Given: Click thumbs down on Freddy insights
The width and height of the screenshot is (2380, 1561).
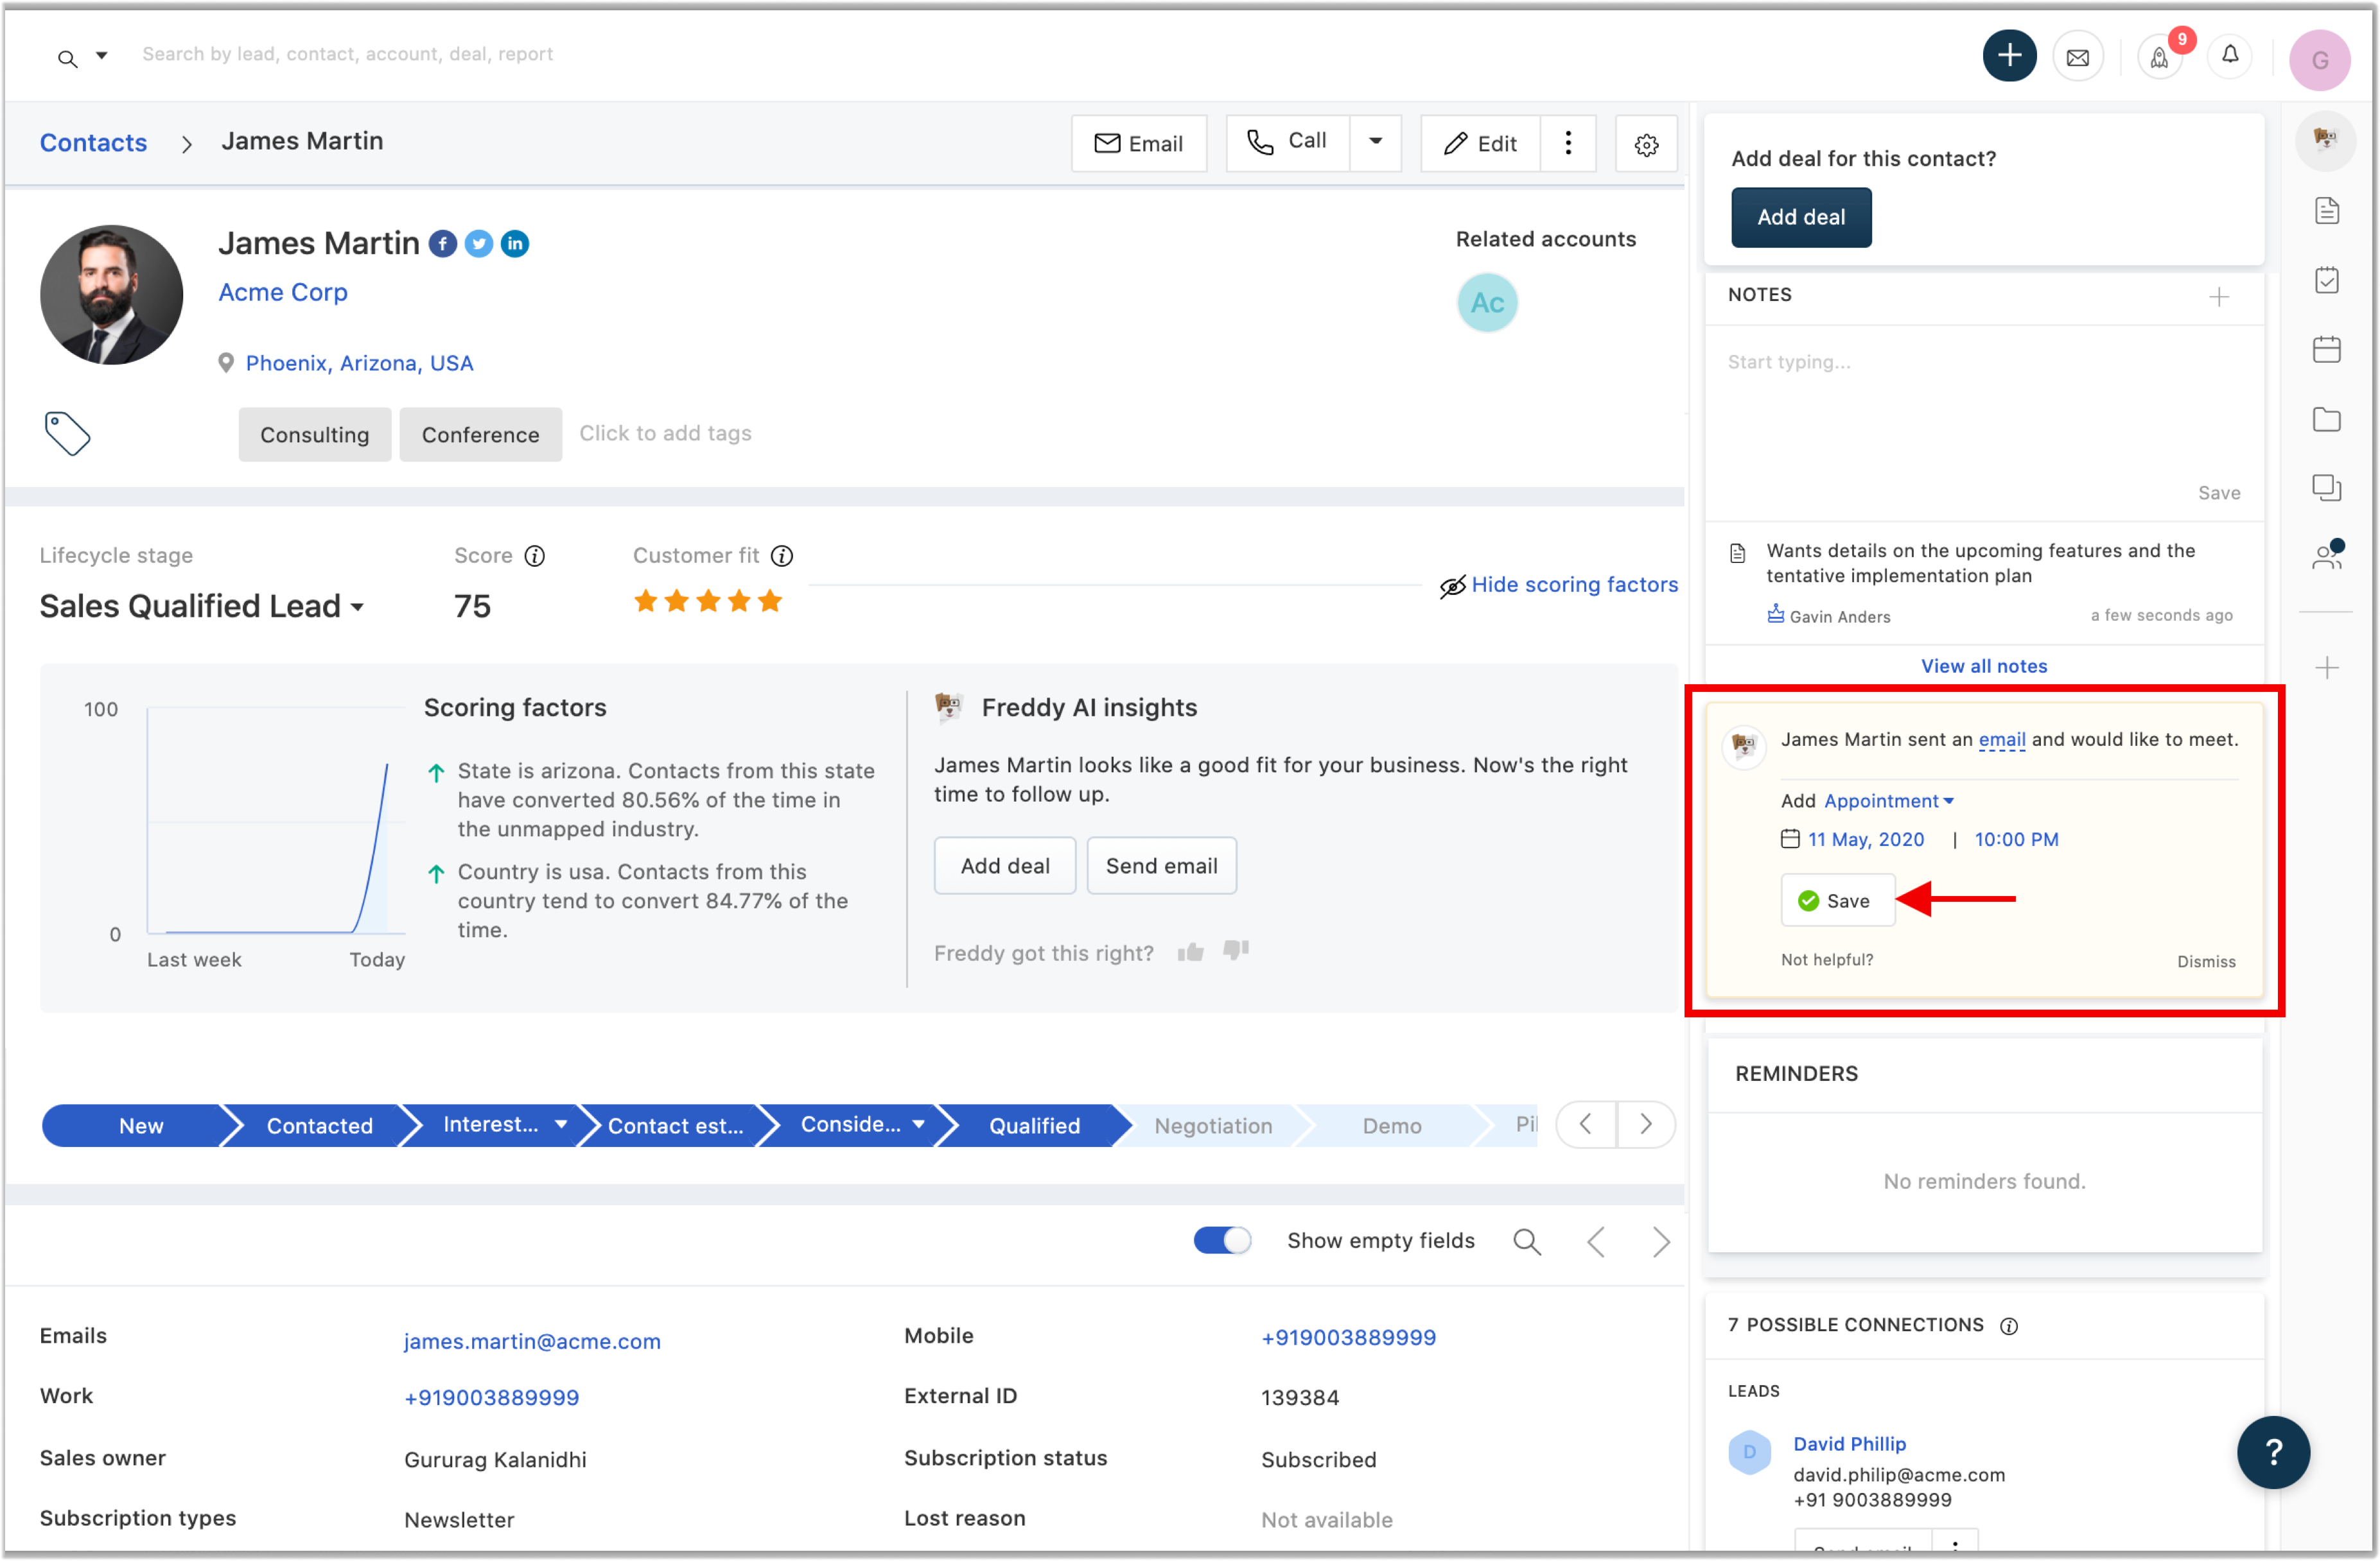Looking at the screenshot, I should (x=1236, y=949).
